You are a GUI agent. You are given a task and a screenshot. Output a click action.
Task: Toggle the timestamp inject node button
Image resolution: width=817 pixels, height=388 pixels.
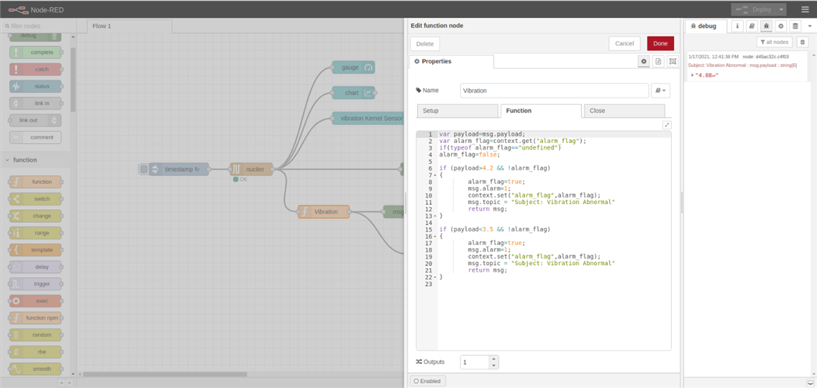[144, 170]
